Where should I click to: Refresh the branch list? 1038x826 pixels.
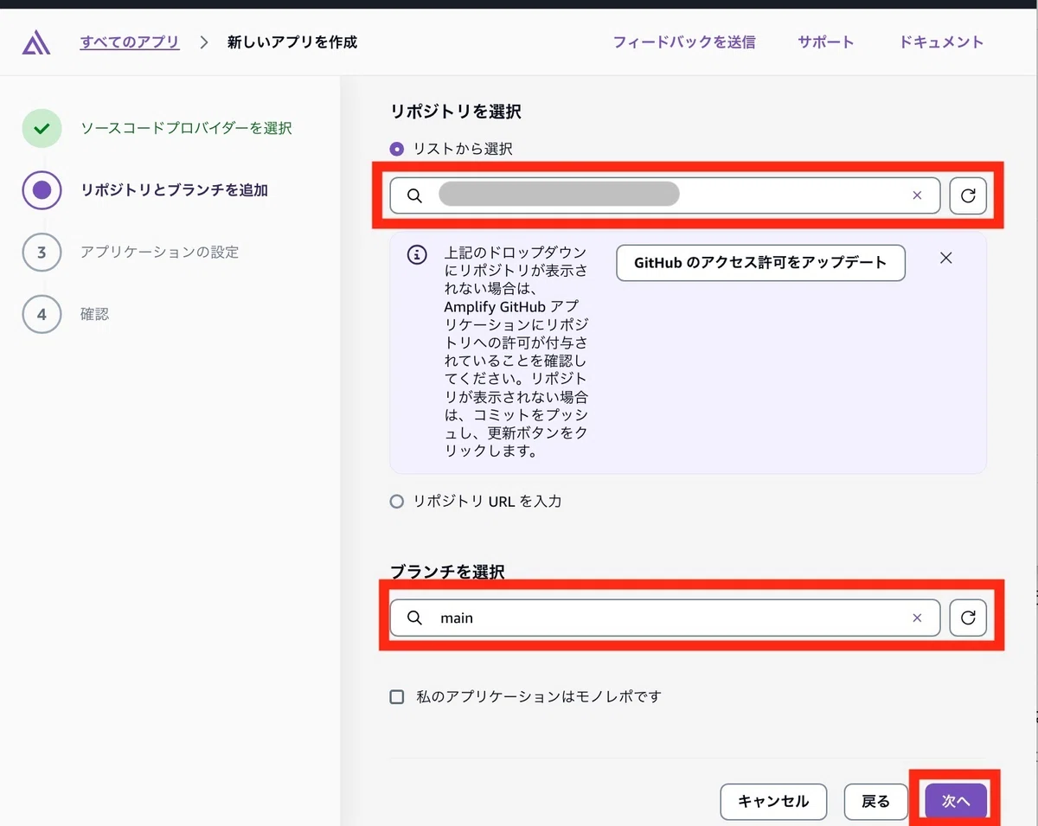point(968,618)
